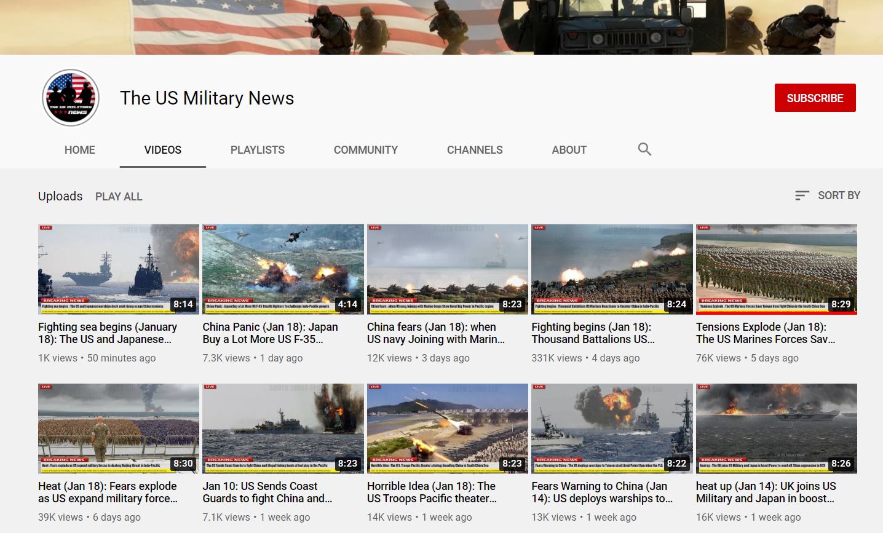Screen dimensions: 883x533
Task: Click PLAY ALL uploads
Action: tap(119, 197)
